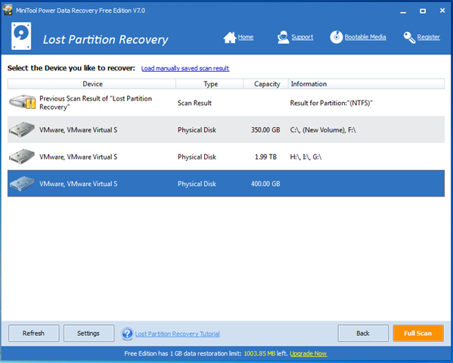This screenshot has width=453, height=363.
Task: Click the 400.00 GB disk drive icon
Action: [22, 184]
